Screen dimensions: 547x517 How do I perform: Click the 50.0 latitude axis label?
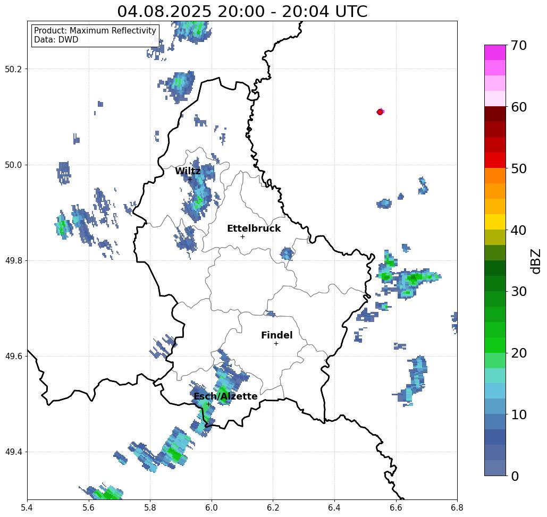tap(13, 165)
